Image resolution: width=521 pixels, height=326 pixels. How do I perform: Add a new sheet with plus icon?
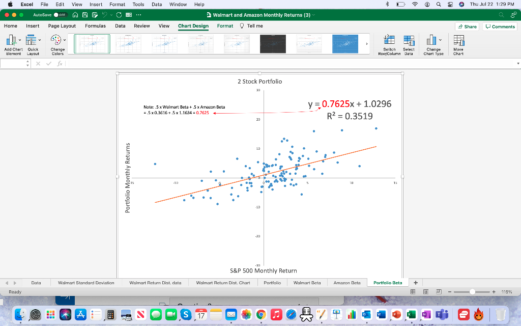pyautogui.click(x=416, y=283)
